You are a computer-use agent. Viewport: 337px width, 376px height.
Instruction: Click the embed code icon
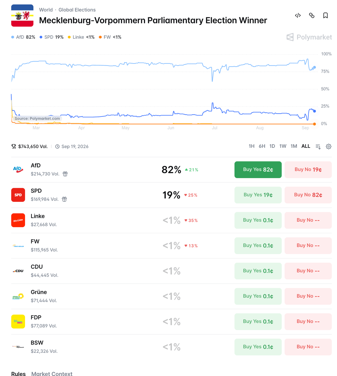tap(298, 16)
